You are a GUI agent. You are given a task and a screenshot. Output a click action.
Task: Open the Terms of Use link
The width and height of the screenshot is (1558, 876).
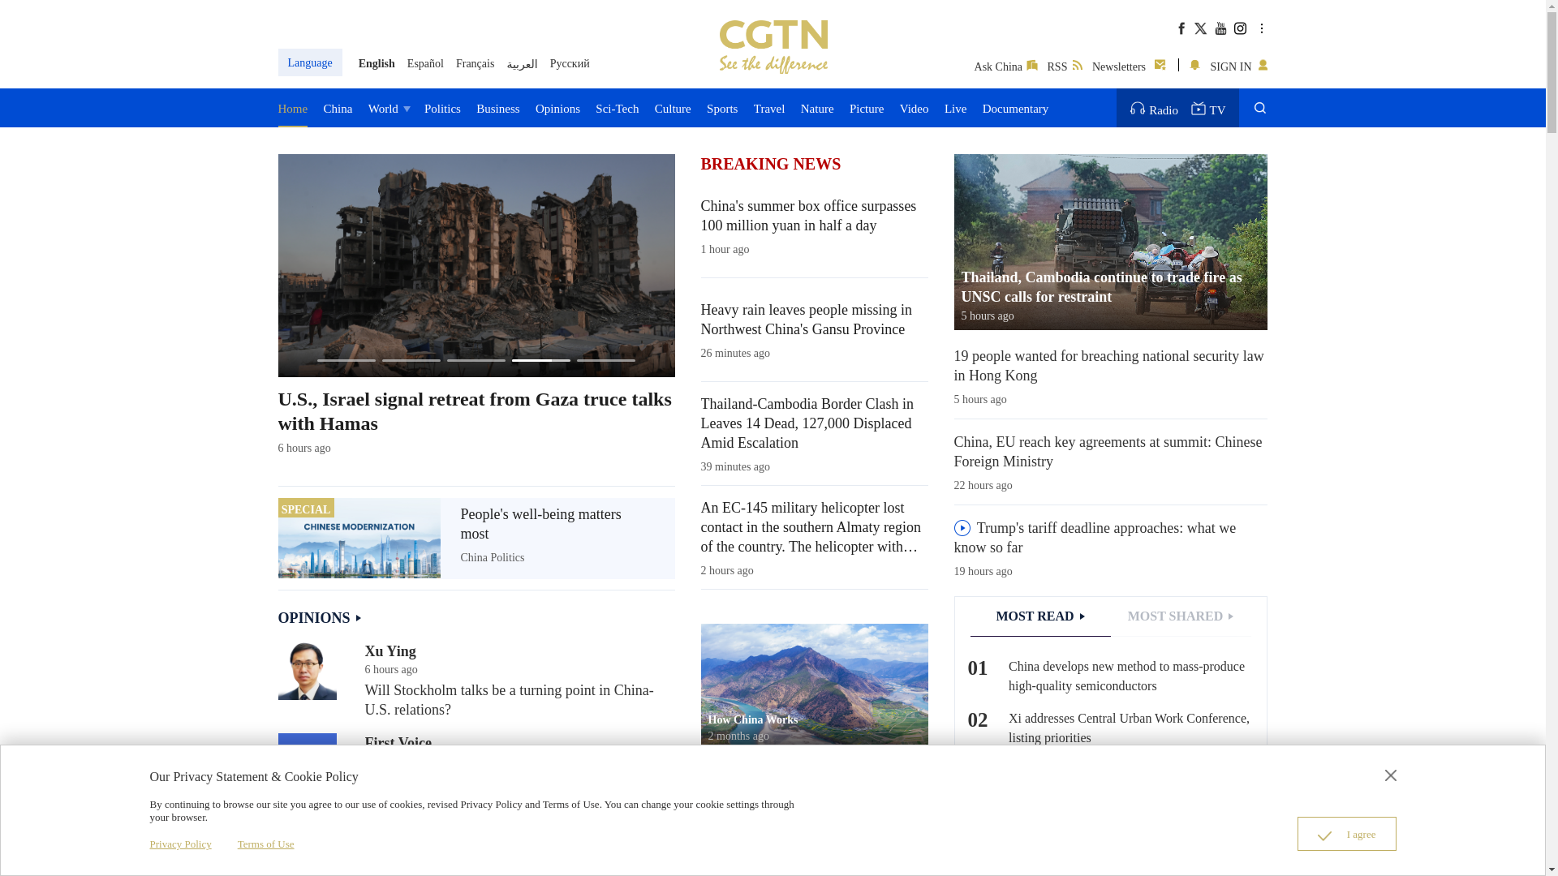pos(266,844)
